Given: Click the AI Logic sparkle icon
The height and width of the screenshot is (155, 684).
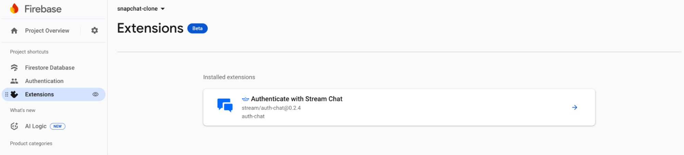Looking at the screenshot, I should coord(14,126).
